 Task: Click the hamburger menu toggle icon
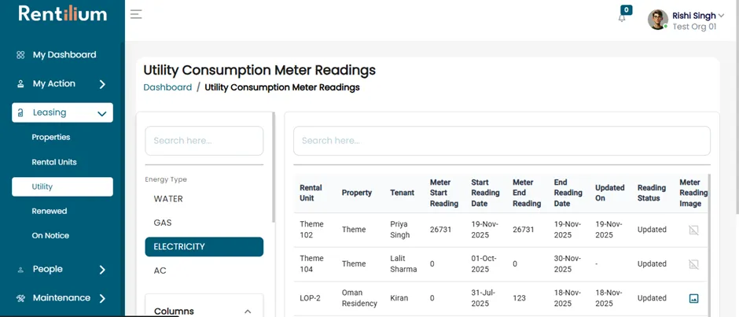tap(136, 14)
